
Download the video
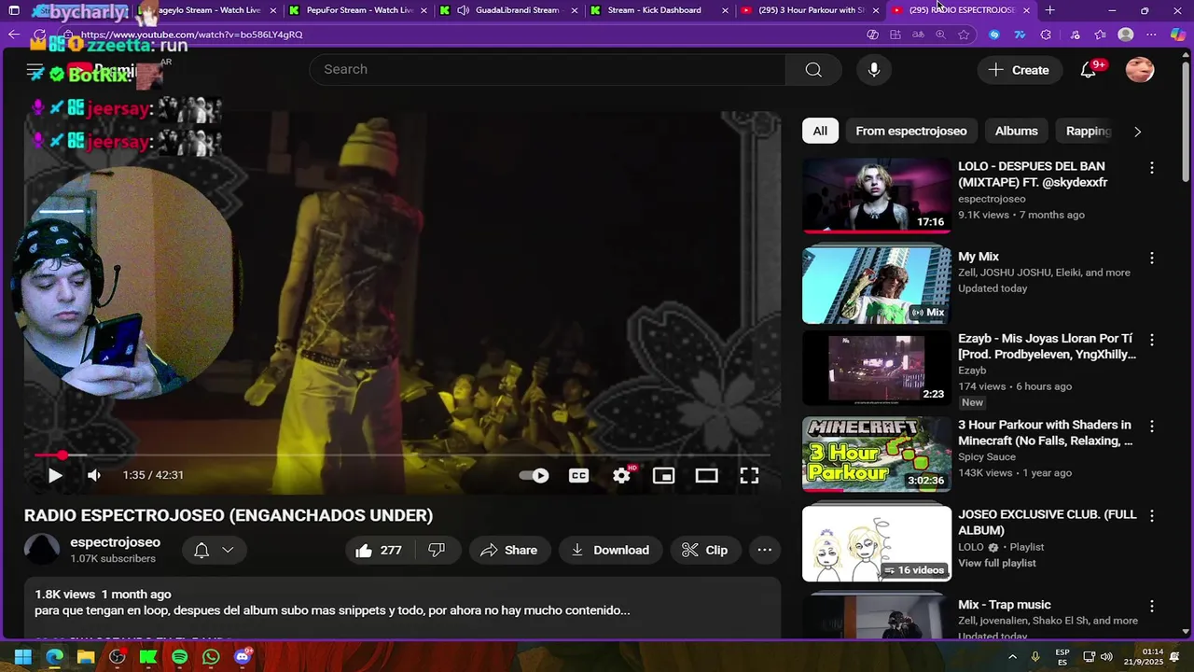[610, 550]
